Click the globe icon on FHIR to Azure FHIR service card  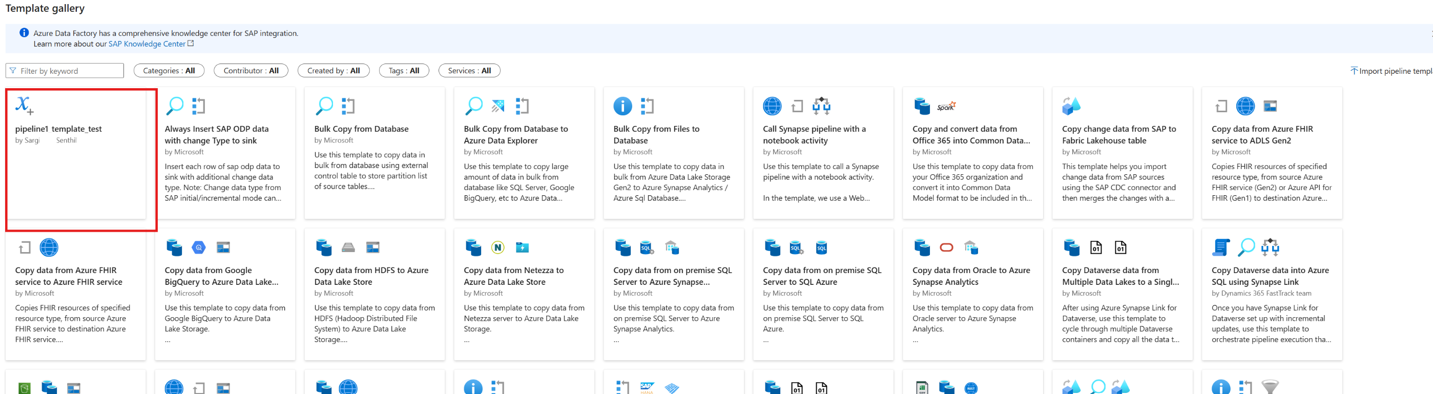[x=49, y=247]
